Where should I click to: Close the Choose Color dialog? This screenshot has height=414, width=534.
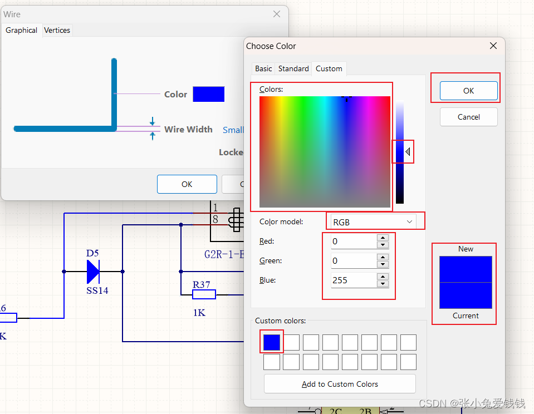(x=493, y=46)
